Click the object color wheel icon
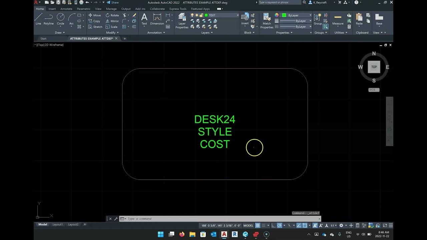 [277, 15]
